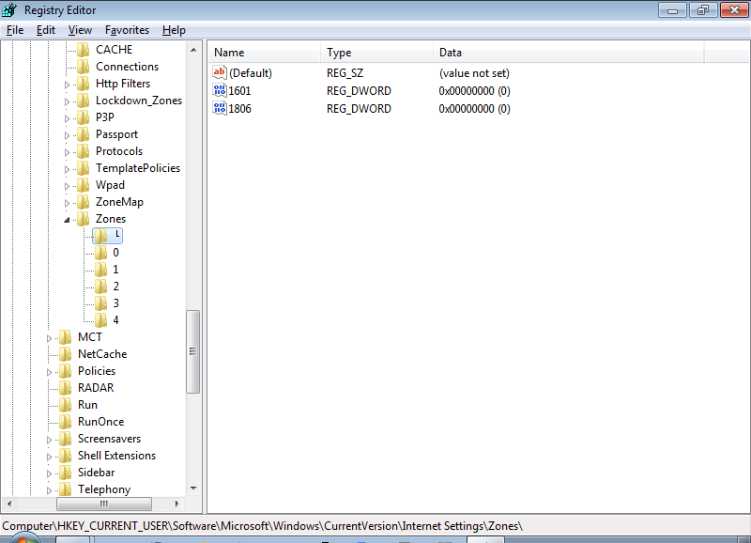Click the tree horizontal scrollbar thumb

coord(104,504)
